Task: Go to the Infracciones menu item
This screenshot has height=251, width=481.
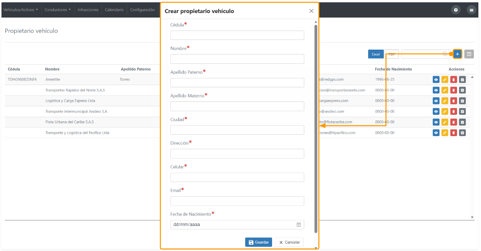Action: [88, 10]
